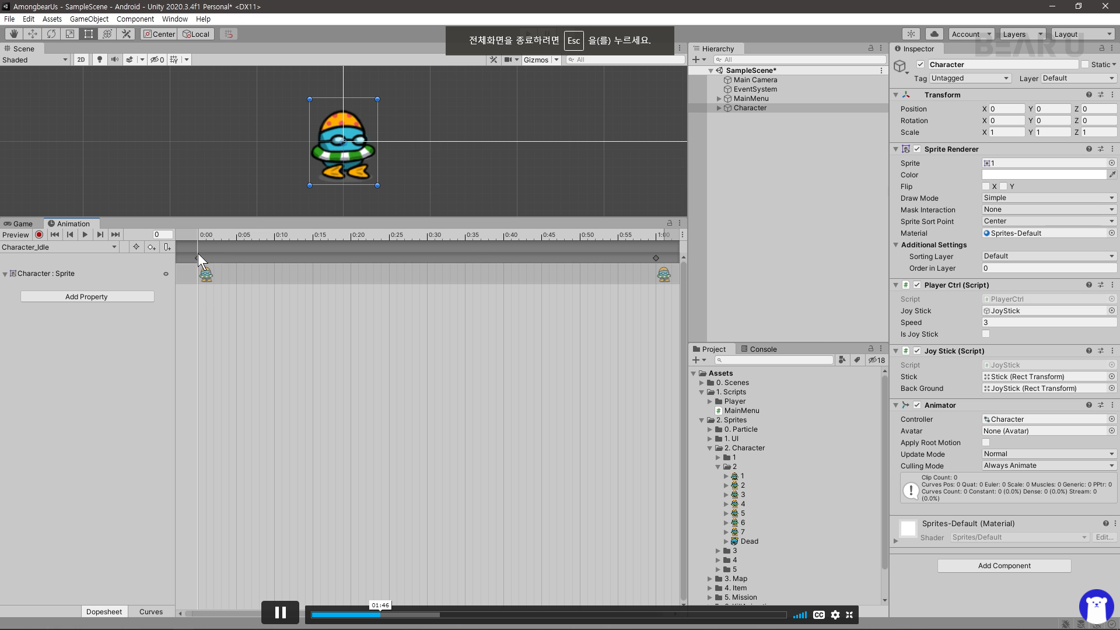The image size is (1120, 630).
Task: Toggle scene lighting icon
Action: [100, 60]
